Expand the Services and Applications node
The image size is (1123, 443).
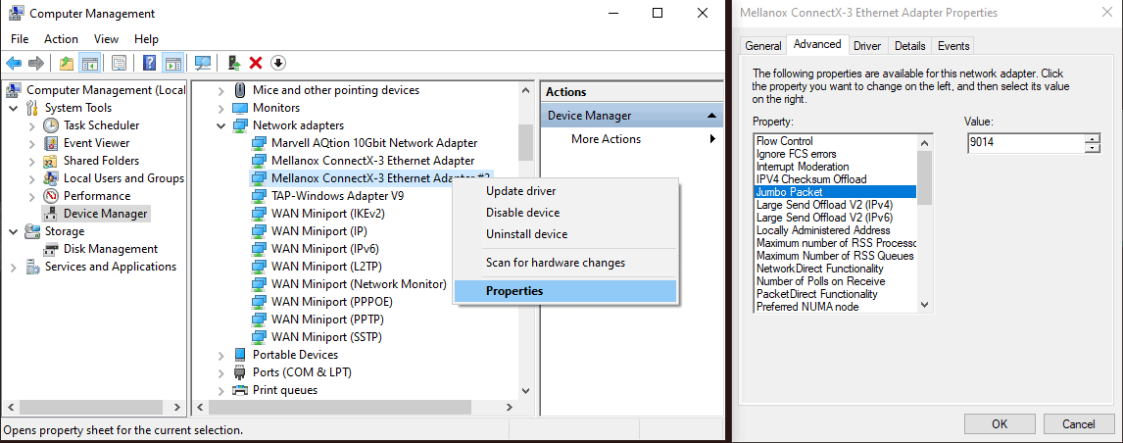(x=14, y=267)
